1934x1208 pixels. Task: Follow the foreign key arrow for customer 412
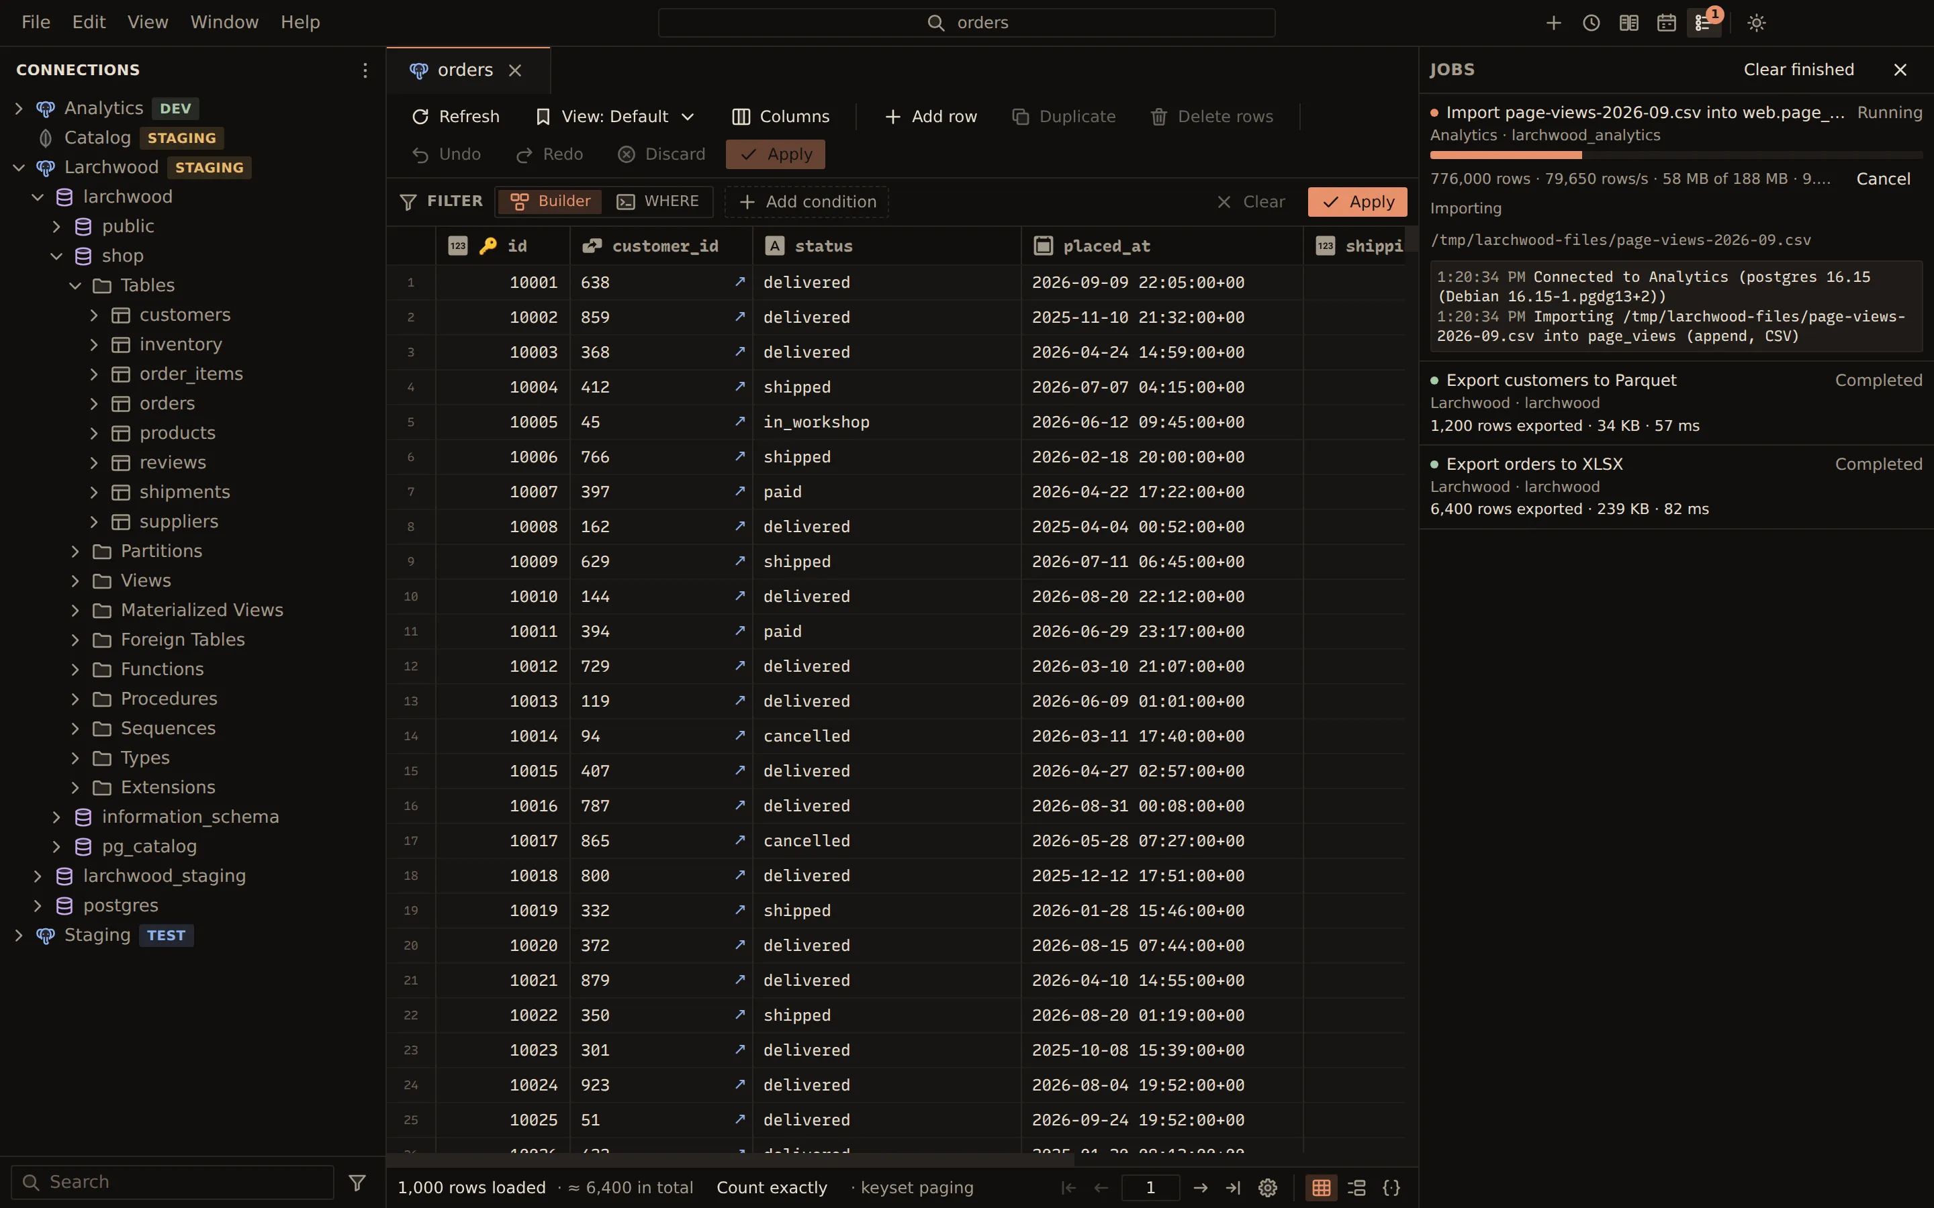[739, 387]
